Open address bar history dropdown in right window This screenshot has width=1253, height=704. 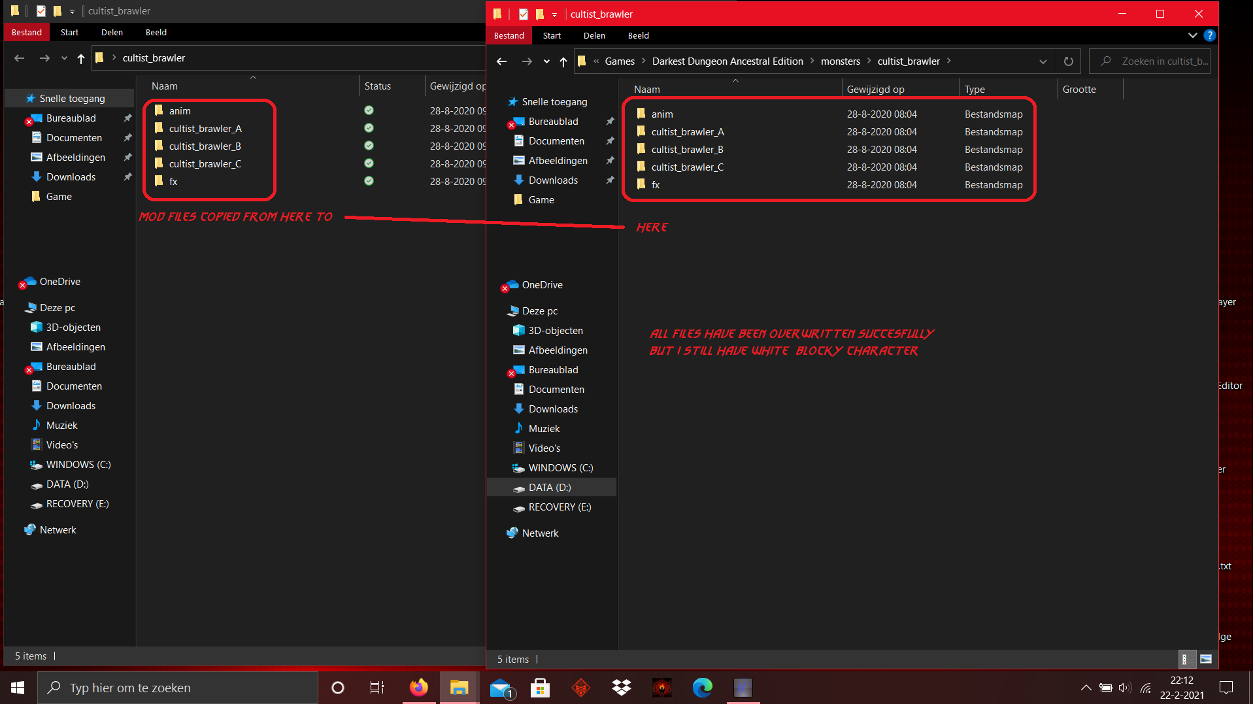click(x=1043, y=61)
